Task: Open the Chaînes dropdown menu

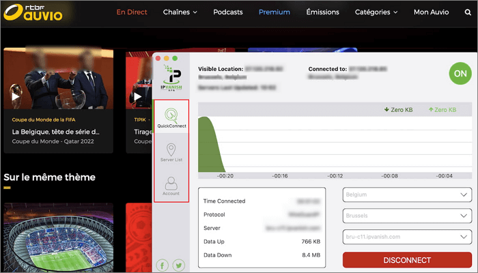Action: (x=180, y=12)
